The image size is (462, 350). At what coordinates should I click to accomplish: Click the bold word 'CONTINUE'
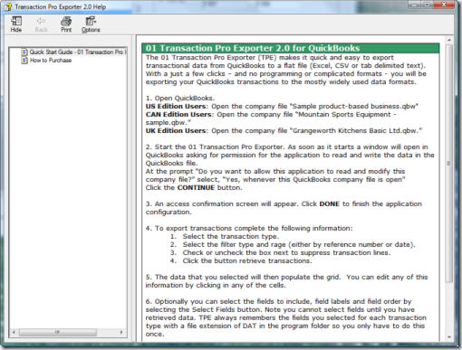(196, 188)
